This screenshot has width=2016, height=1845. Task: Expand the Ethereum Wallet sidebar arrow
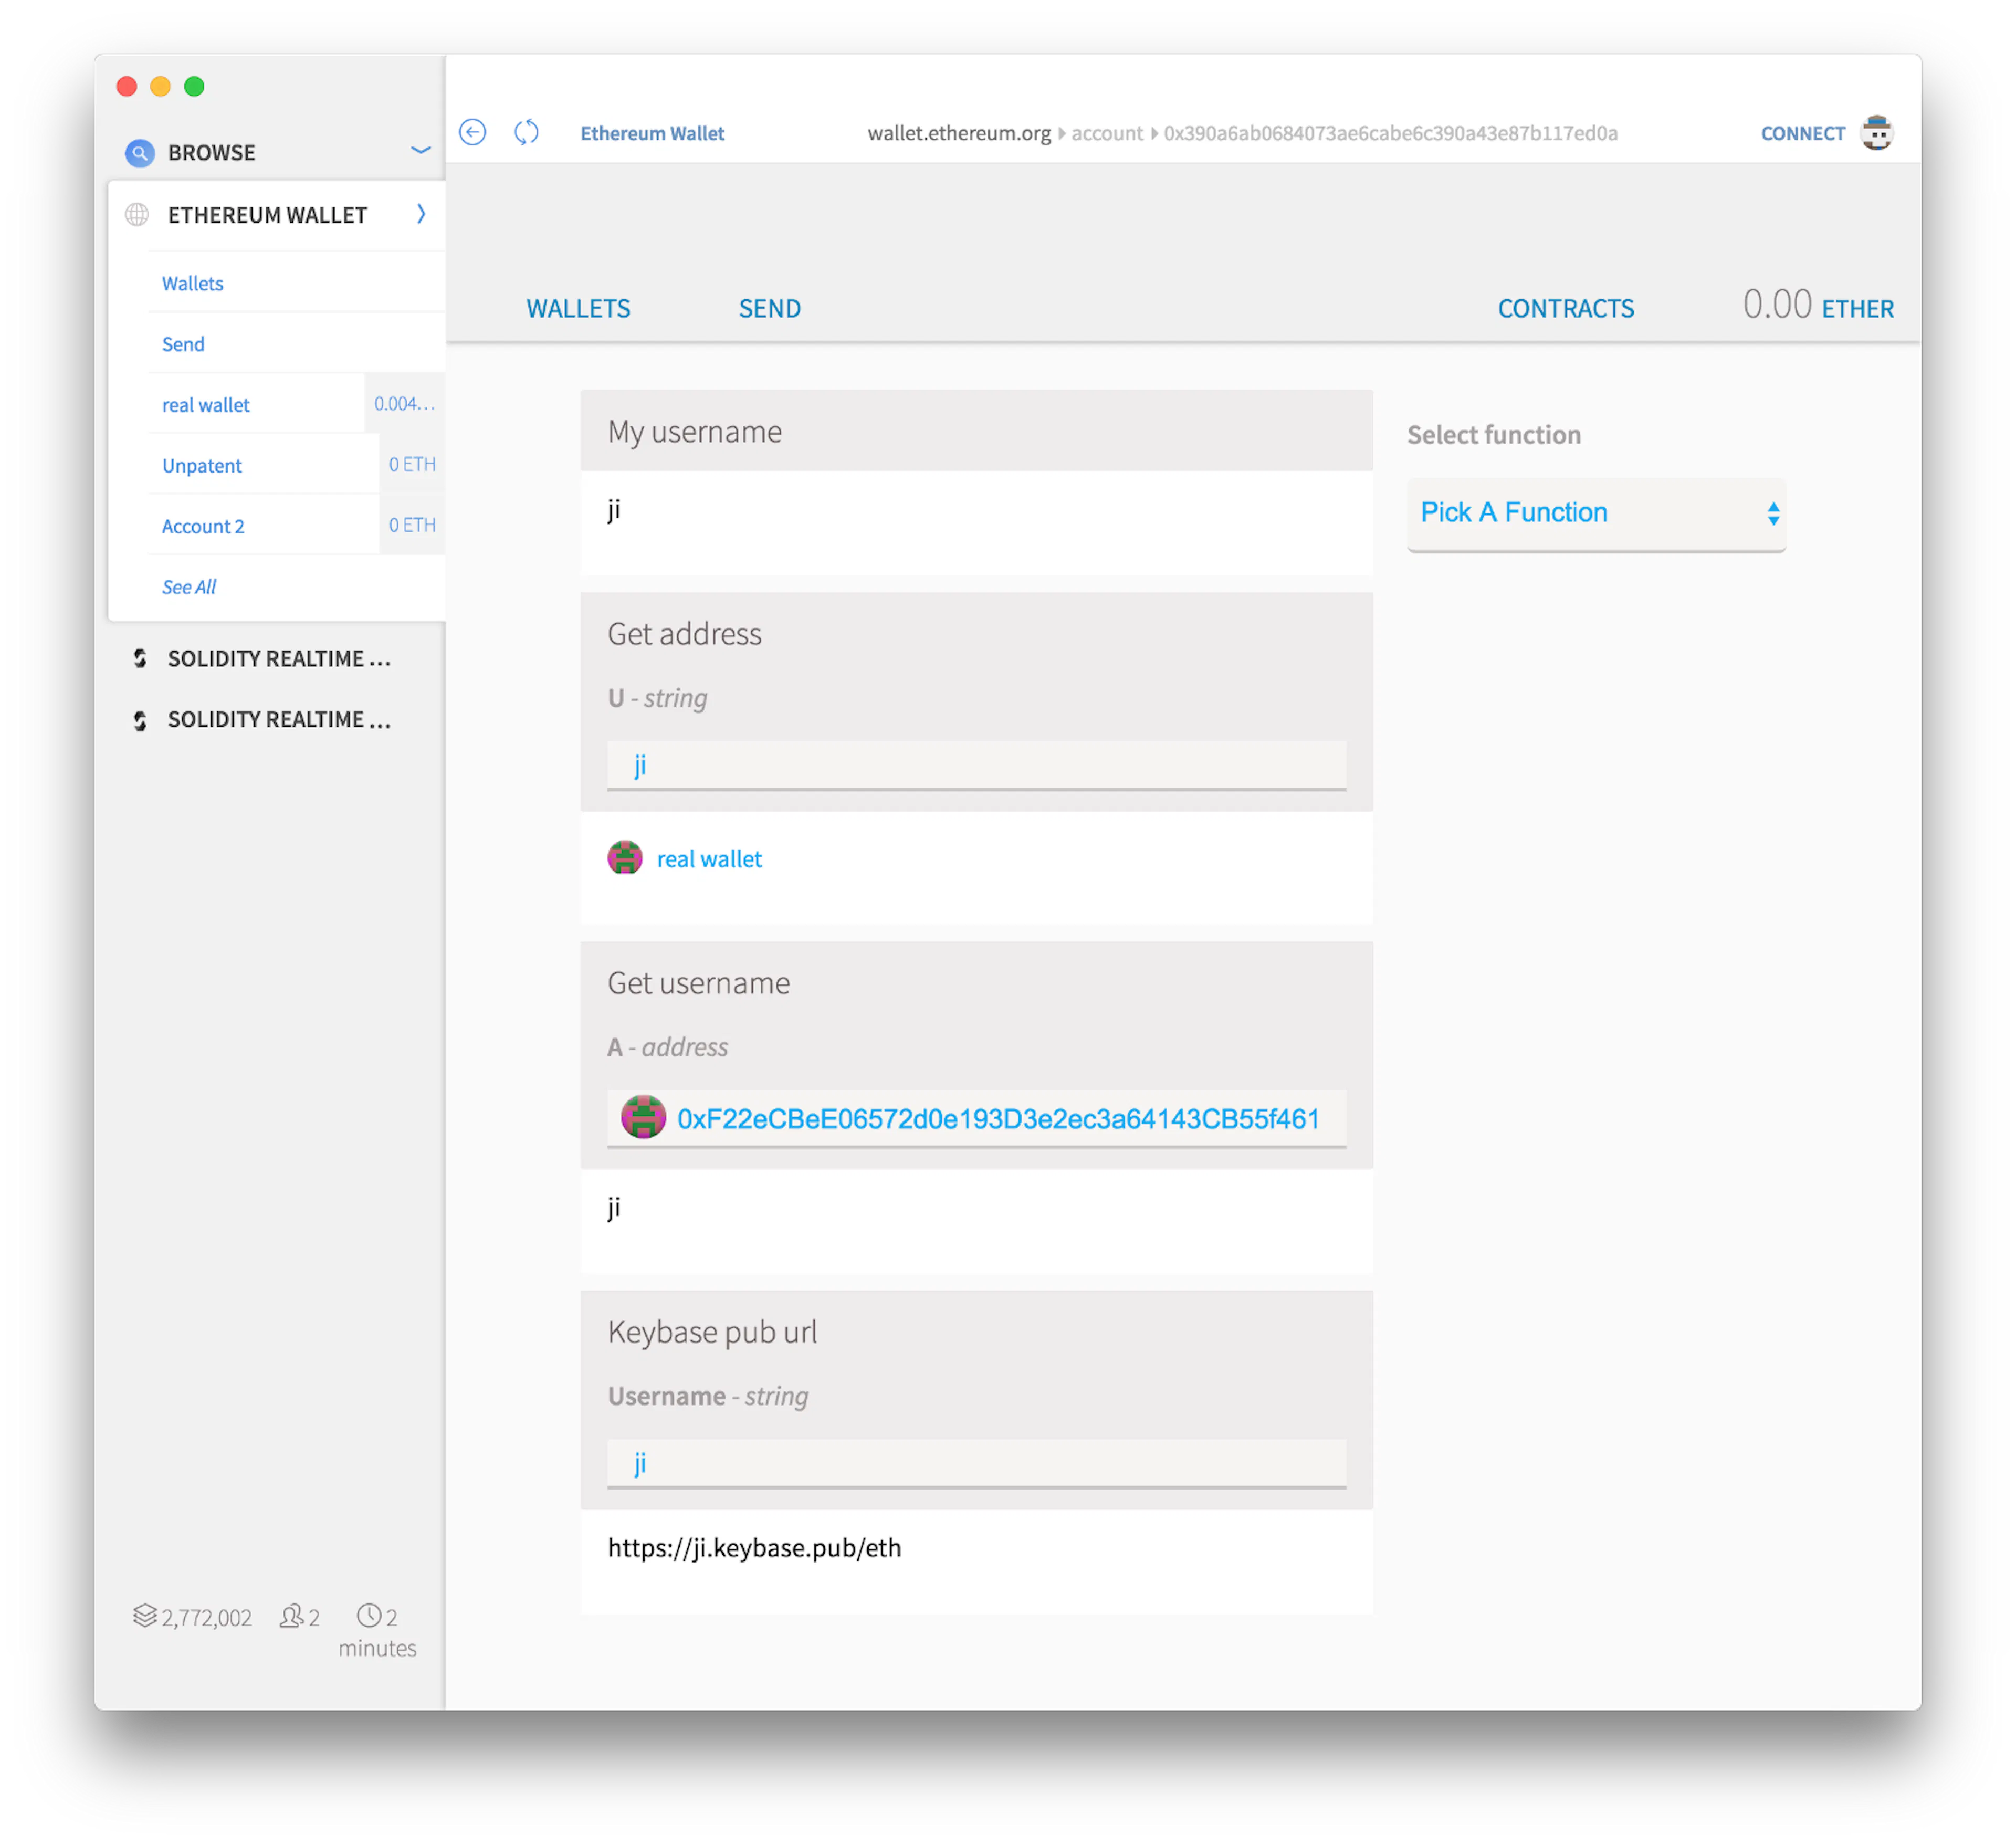click(x=421, y=214)
